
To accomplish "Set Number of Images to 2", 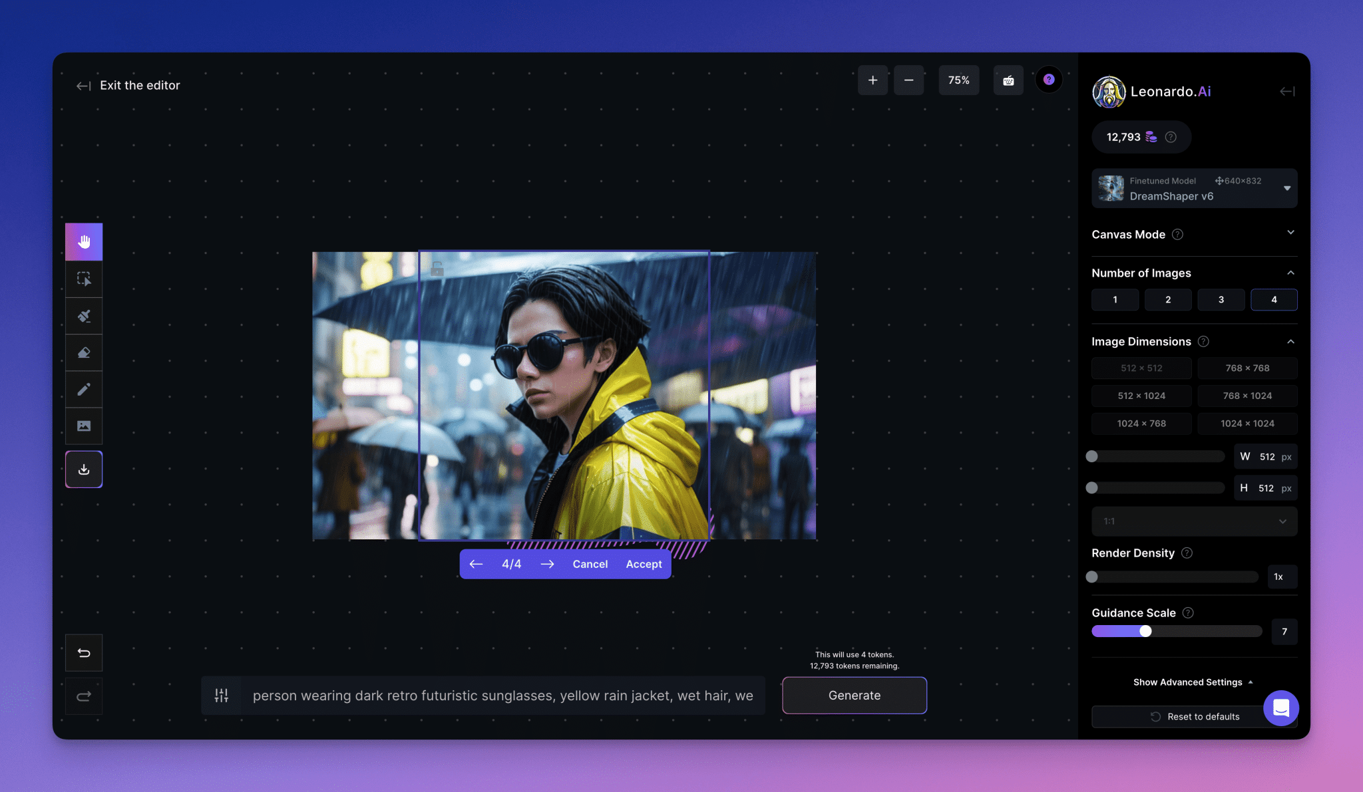I will (x=1168, y=300).
